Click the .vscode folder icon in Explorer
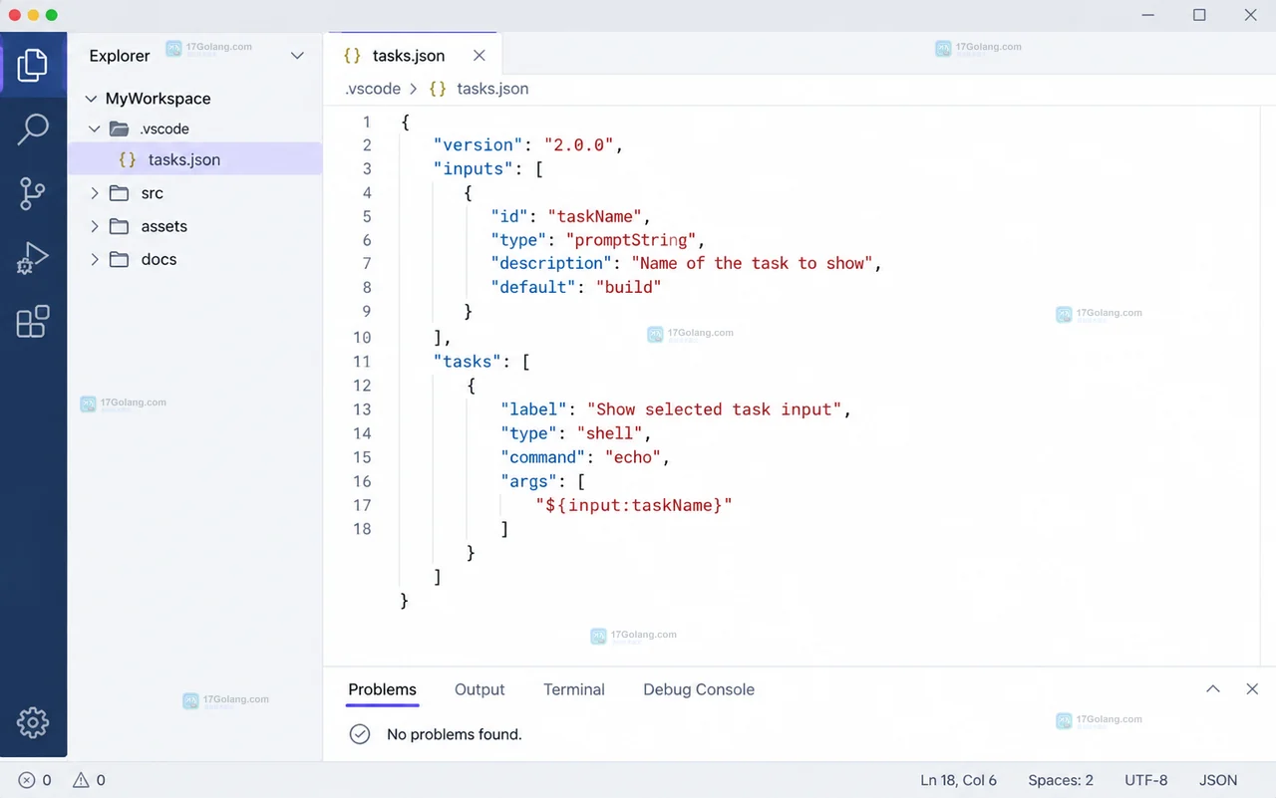This screenshot has height=798, width=1276. pos(120,129)
